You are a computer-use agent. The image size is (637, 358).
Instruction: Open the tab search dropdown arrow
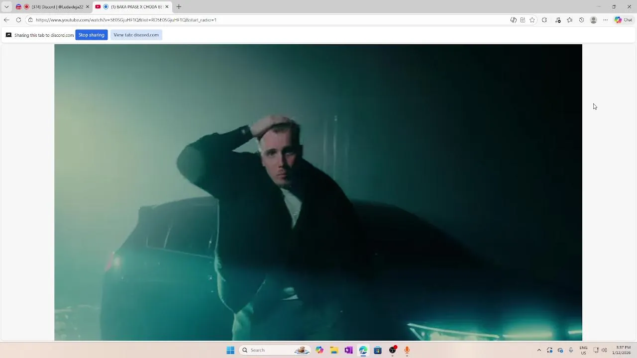[x=6, y=7]
